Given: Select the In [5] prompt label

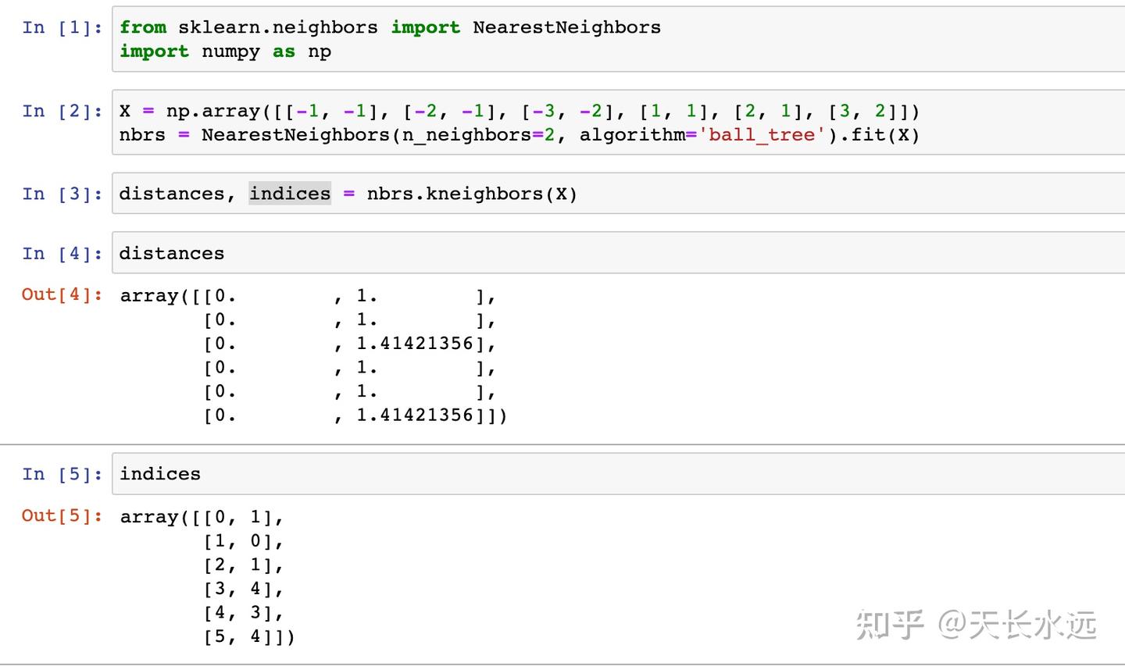Looking at the screenshot, I should click(x=62, y=475).
